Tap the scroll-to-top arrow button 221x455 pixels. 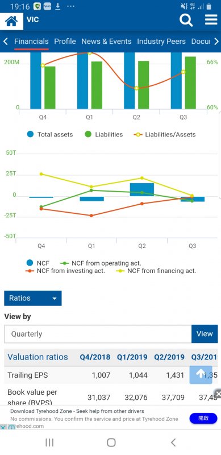pyautogui.click(x=201, y=375)
